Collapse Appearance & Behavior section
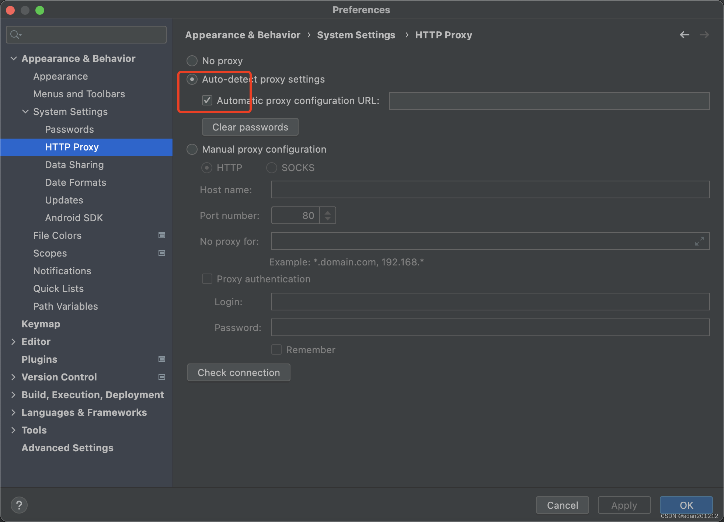The width and height of the screenshot is (724, 522). [x=14, y=58]
